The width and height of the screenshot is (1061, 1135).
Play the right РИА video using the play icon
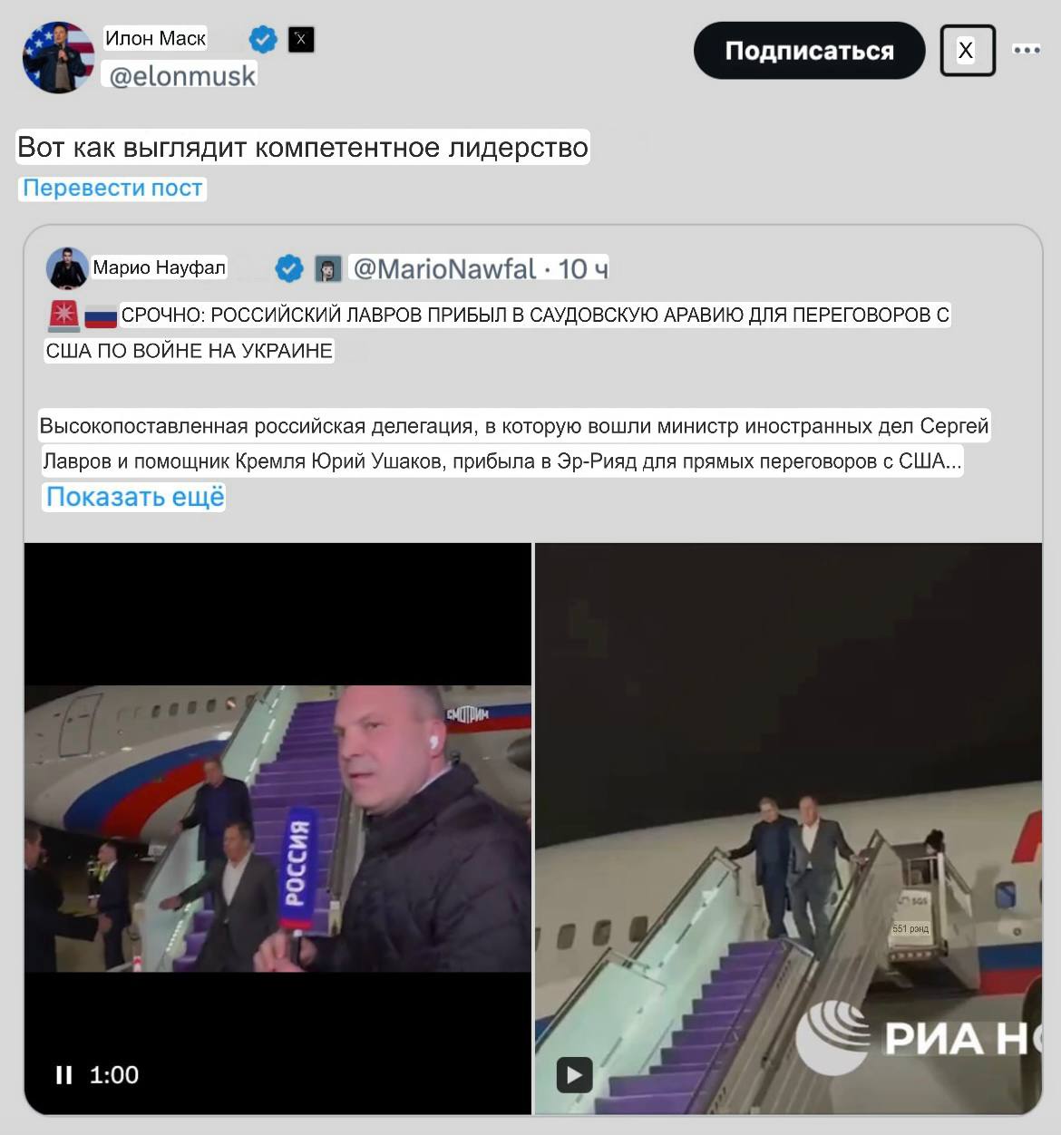pyautogui.click(x=574, y=1075)
